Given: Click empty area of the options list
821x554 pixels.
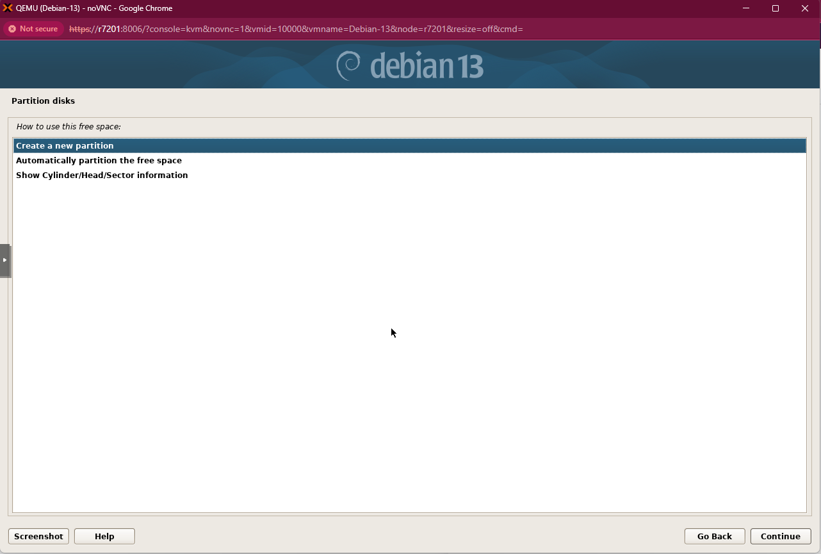Looking at the screenshot, I should point(410,352).
